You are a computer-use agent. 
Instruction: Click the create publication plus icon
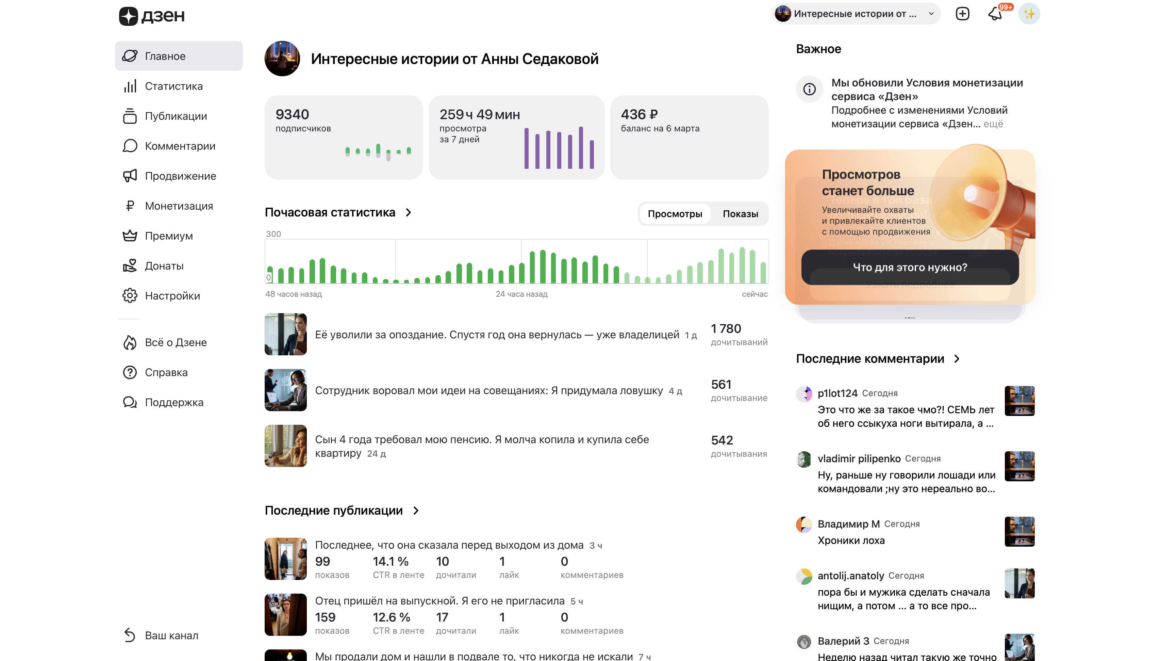point(962,14)
